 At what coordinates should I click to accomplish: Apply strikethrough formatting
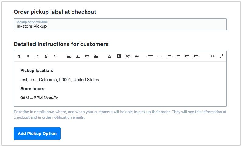click(x=55, y=56)
